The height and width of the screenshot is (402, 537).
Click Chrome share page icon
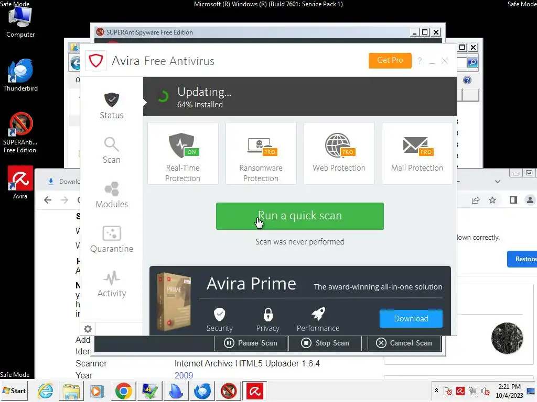476,200
